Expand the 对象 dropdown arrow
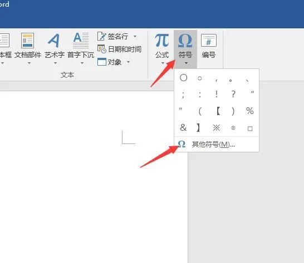Image resolution: width=304 pixels, height=263 pixels. (x=128, y=62)
